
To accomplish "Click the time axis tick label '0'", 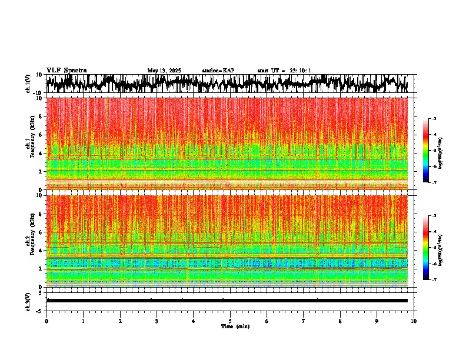I will [46, 321].
